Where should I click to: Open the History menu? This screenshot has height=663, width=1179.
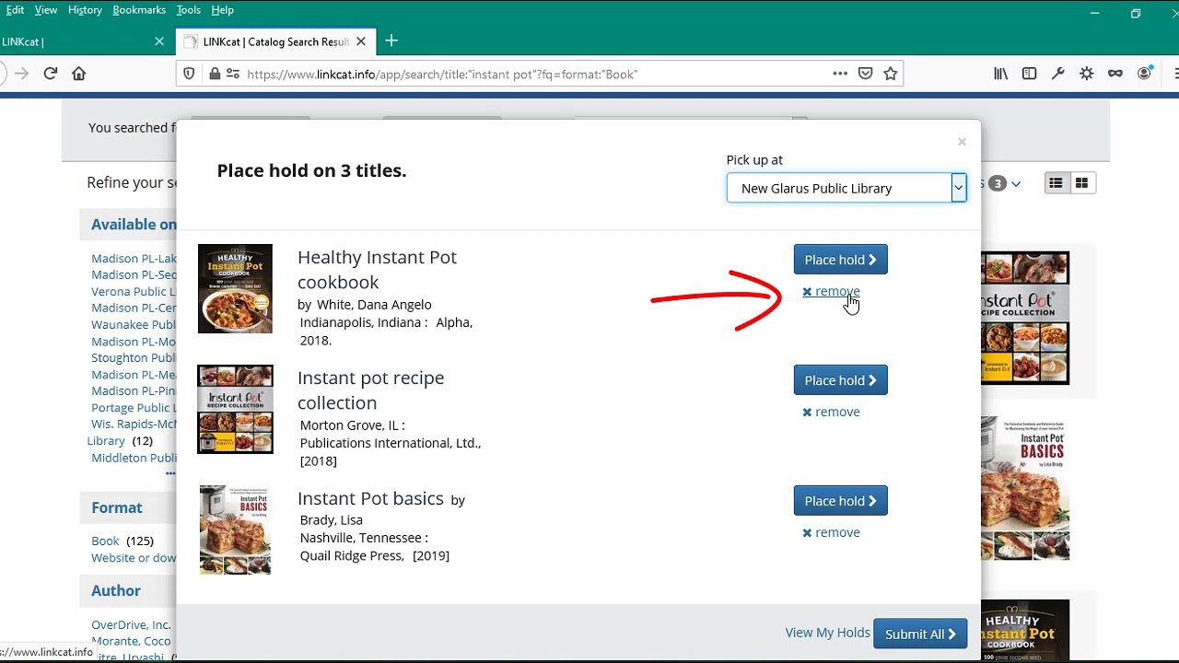85,10
